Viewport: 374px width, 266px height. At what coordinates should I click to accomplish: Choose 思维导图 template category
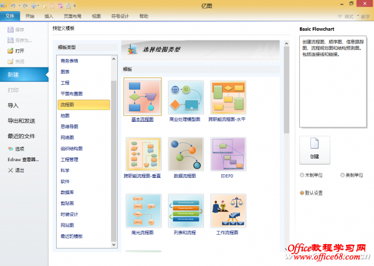tap(69, 126)
